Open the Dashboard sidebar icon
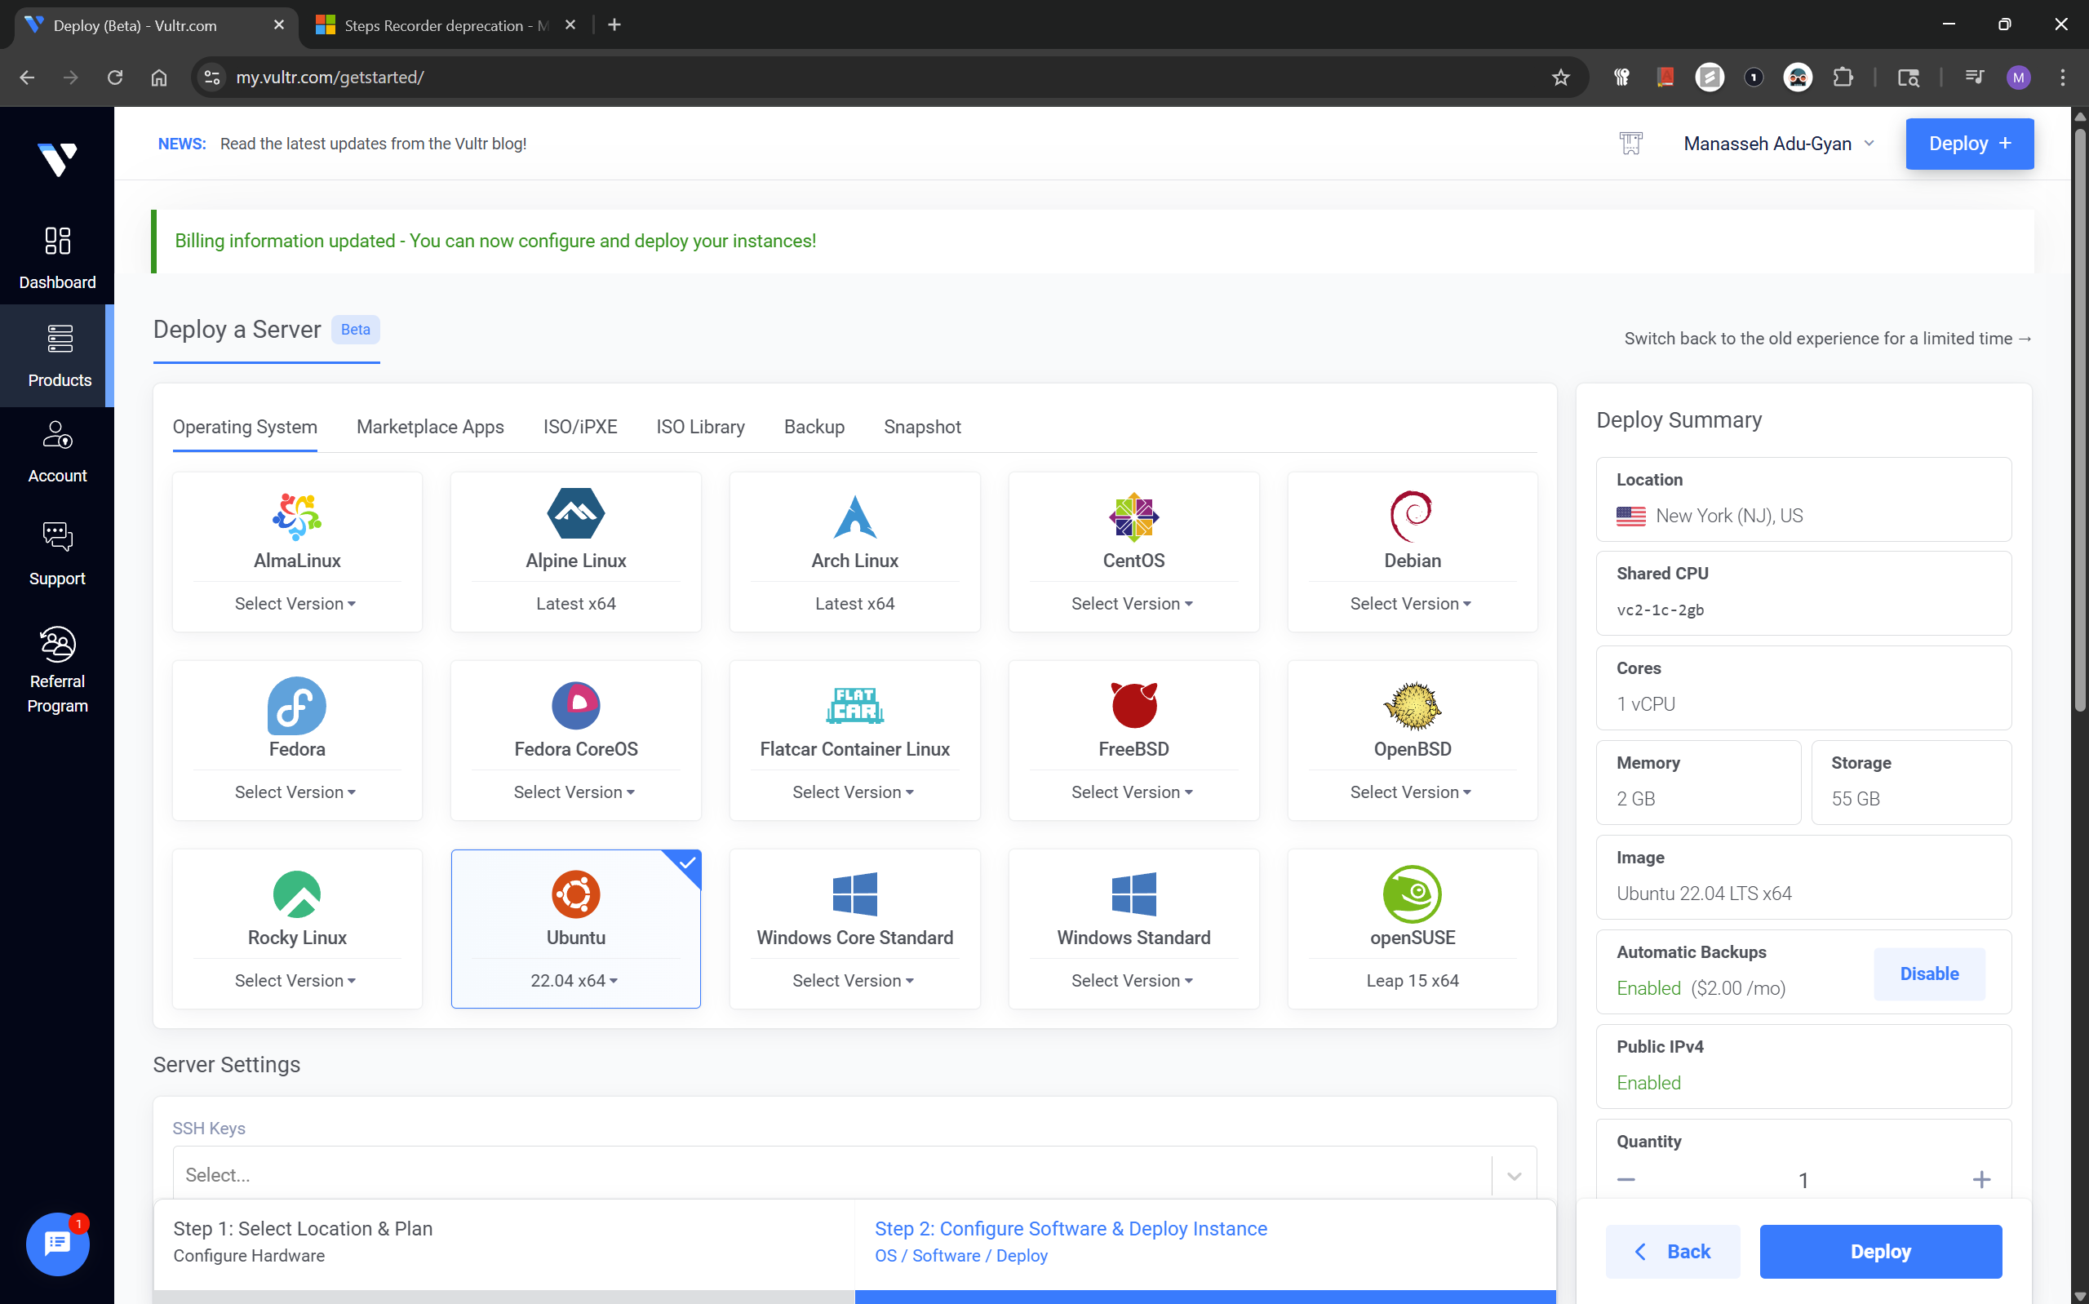2089x1304 pixels. click(x=57, y=257)
